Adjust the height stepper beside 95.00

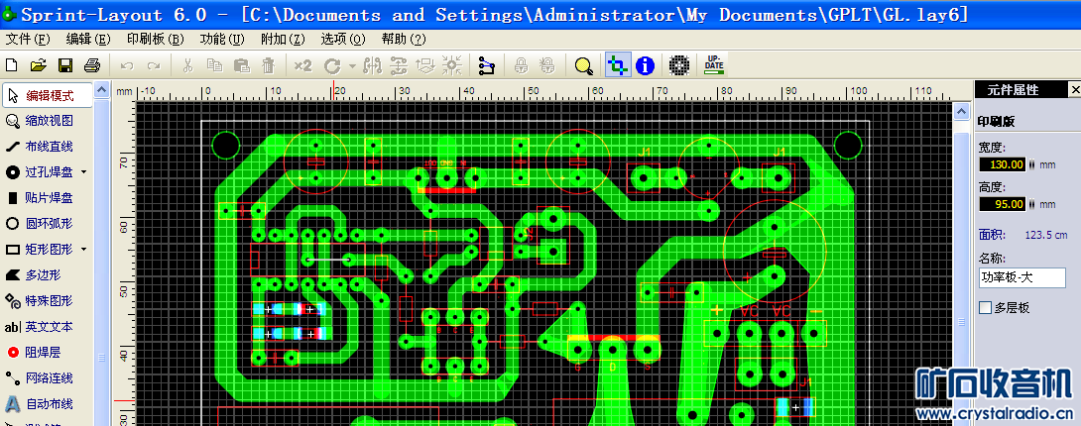[1032, 204]
